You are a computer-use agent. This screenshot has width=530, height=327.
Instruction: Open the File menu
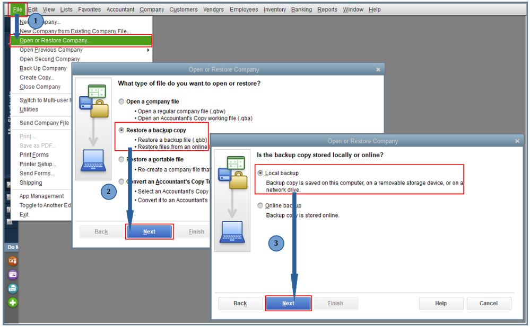17,10
